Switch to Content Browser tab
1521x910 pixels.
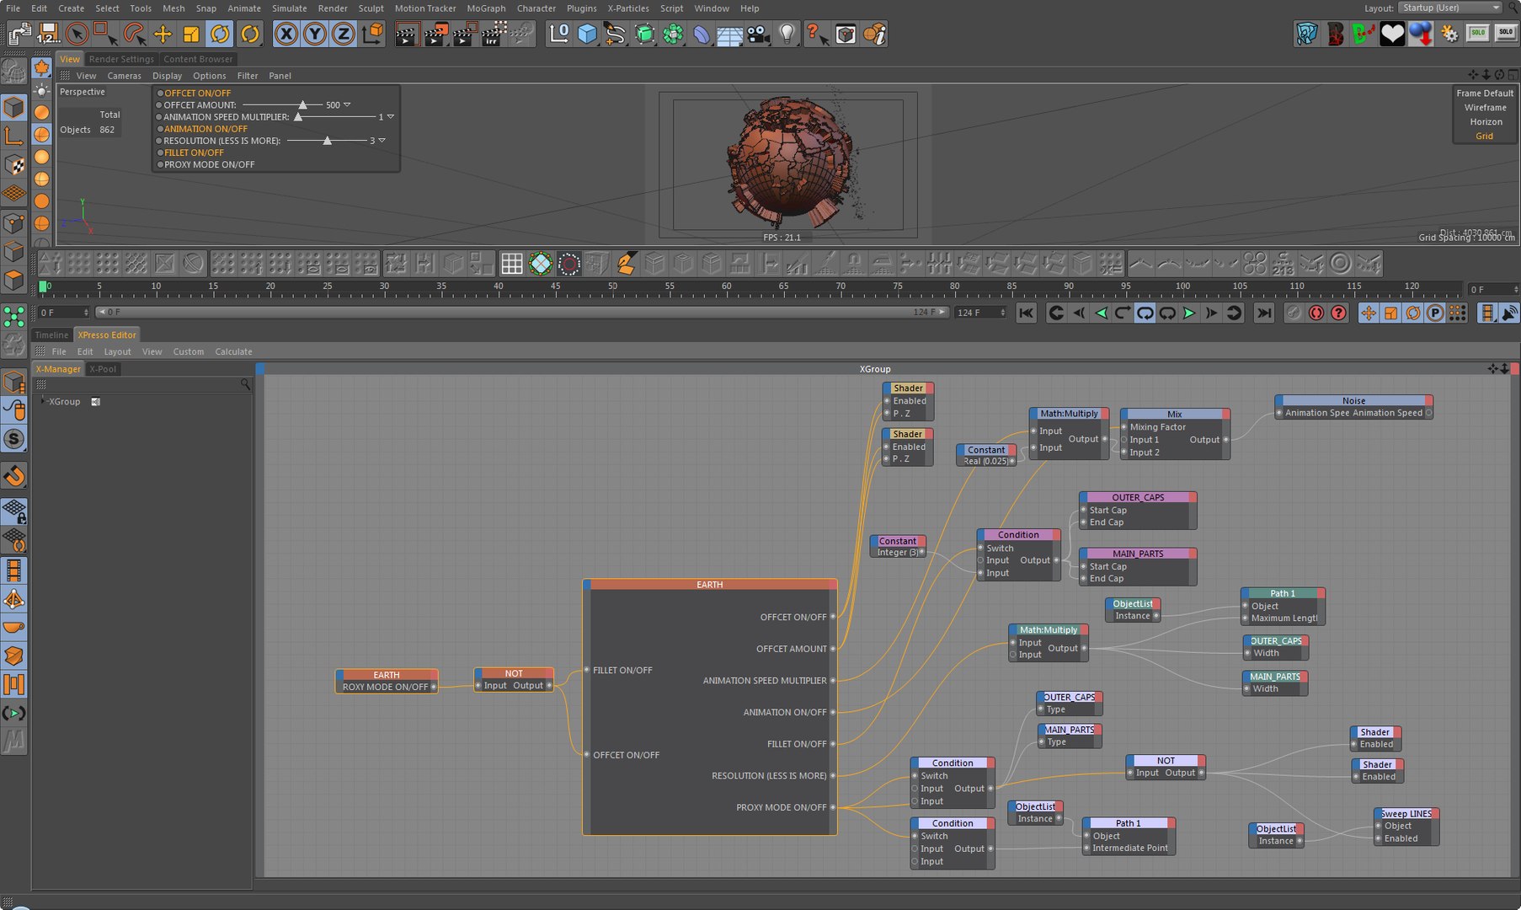pyautogui.click(x=198, y=59)
